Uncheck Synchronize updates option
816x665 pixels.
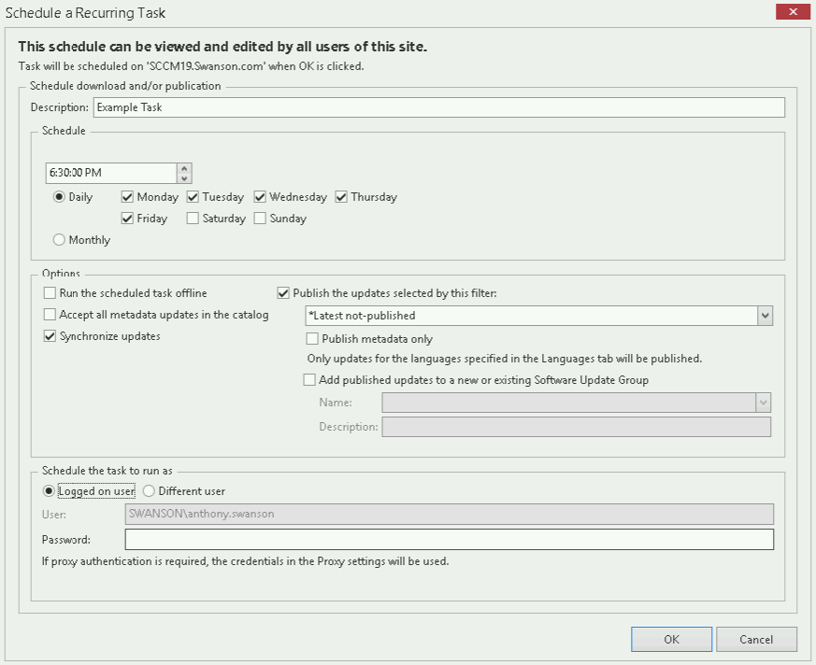50,336
